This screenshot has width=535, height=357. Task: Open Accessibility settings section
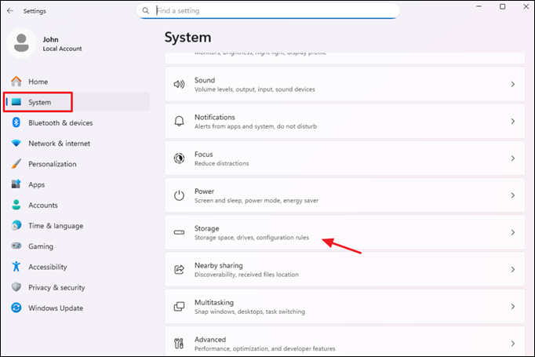tap(77, 267)
